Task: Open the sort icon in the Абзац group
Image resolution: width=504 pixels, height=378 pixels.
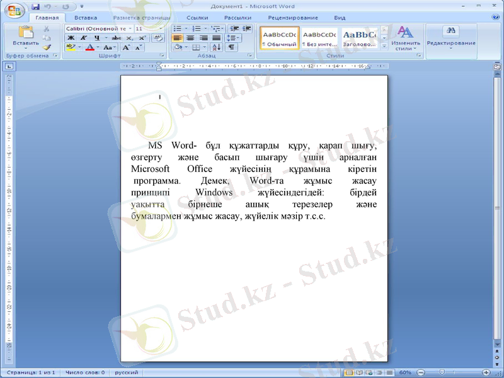Action: [x=216, y=47]
